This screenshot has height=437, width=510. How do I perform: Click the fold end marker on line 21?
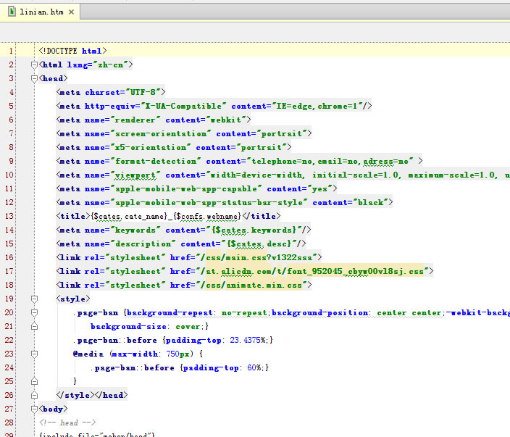[x=34, y=326]
